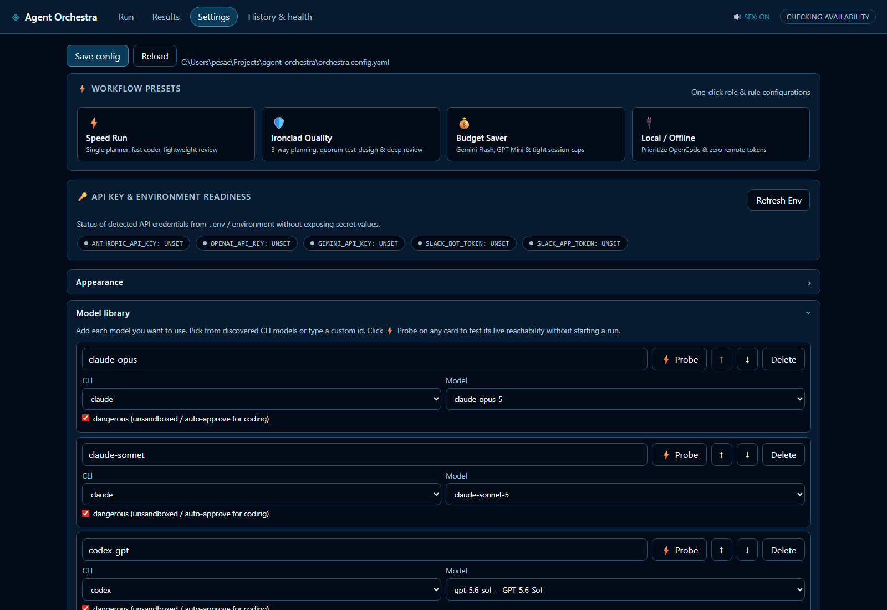The width and height of the screenshot is (887, 610).
Task: Click the Budget Saver money bag icon
Action: tap(464, 123)
